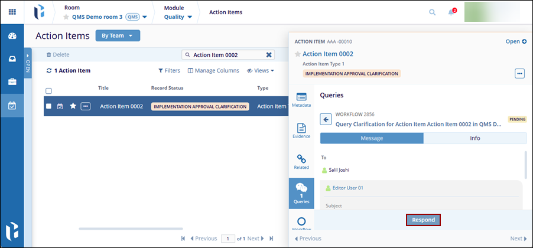Open the briefcase icon in sidebar
Viewport: 533px width, 248px height.
click(12, 81)
